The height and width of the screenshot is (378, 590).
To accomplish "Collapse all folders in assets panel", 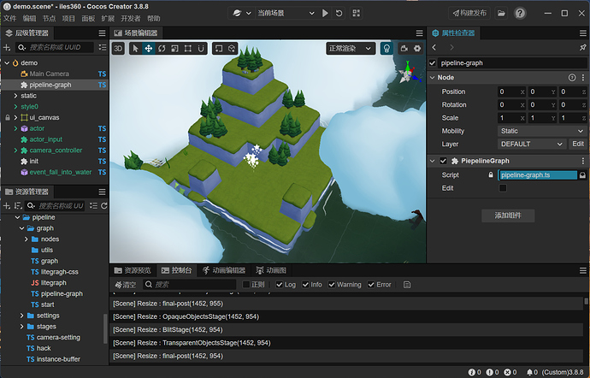I will 93,205.
